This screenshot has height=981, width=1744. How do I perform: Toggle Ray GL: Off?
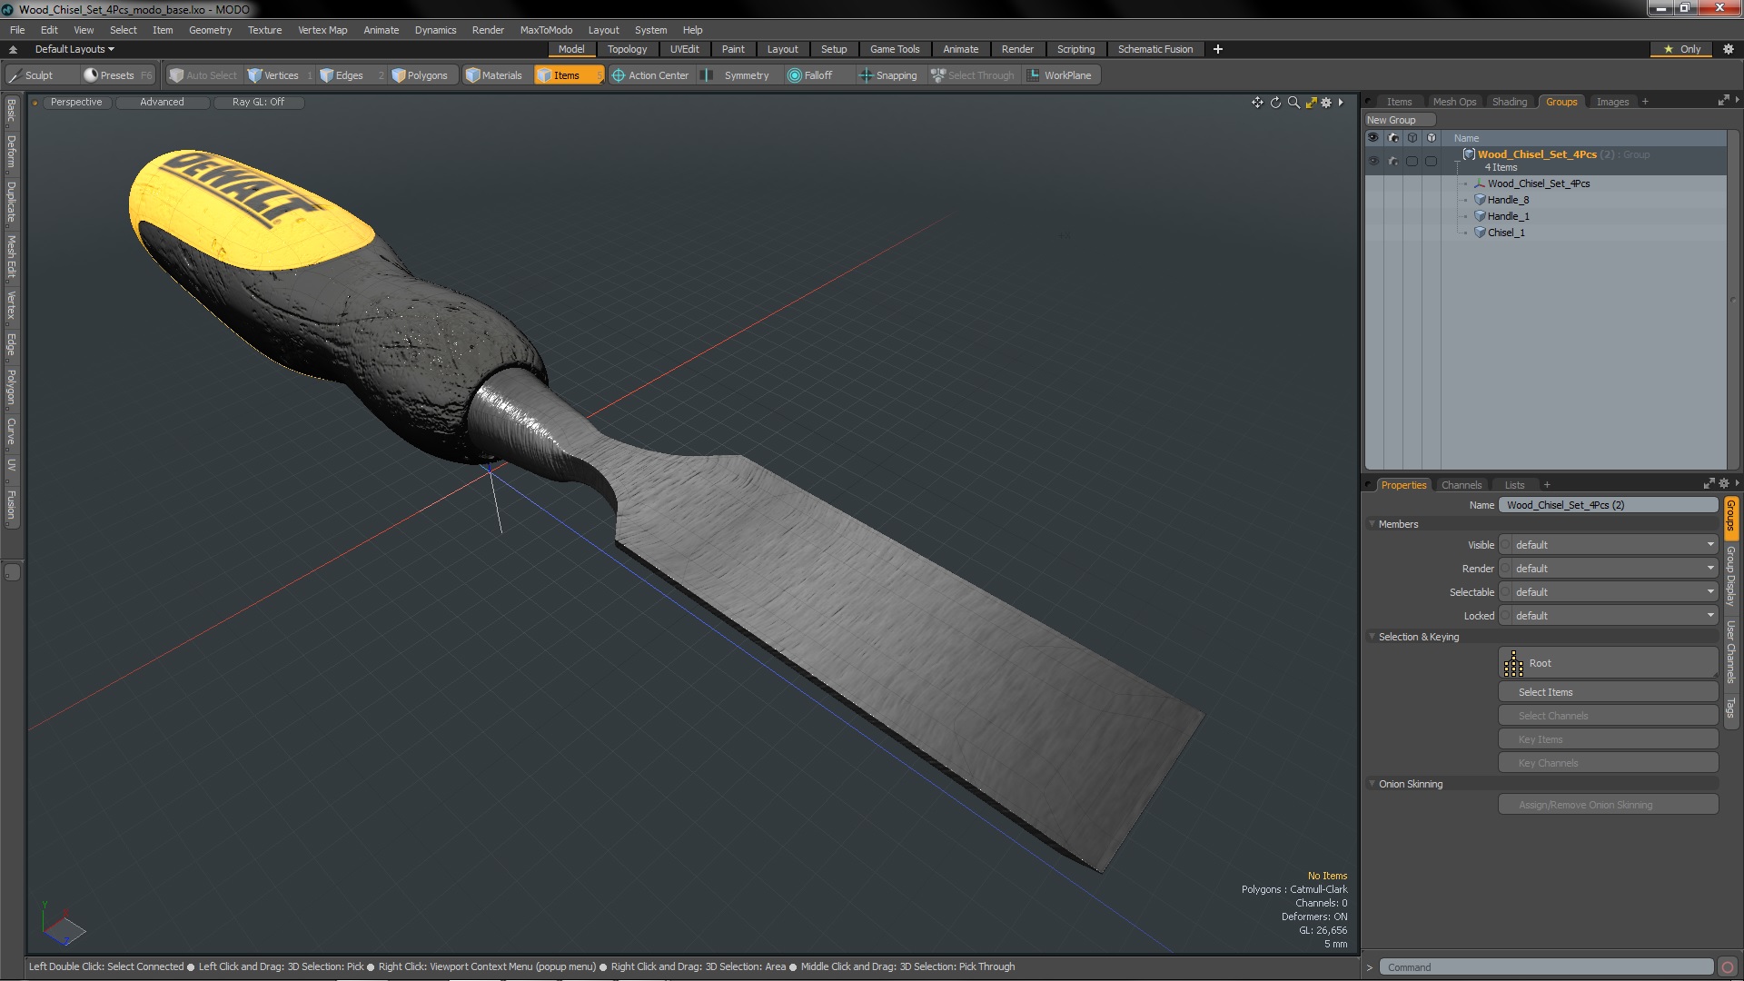(x=258, y=102)
